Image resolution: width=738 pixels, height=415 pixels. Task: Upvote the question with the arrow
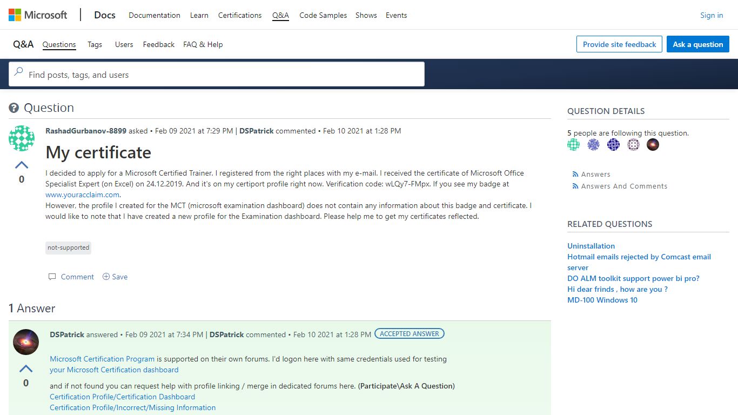click(x=22, y=165)
